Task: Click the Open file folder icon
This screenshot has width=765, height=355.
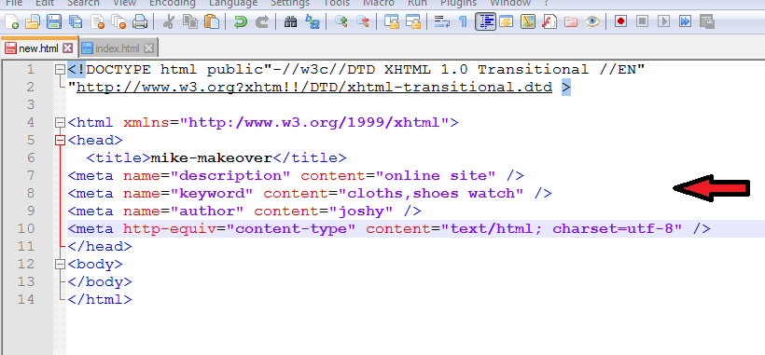Action: pyautogui.click(x=33, y=22)
